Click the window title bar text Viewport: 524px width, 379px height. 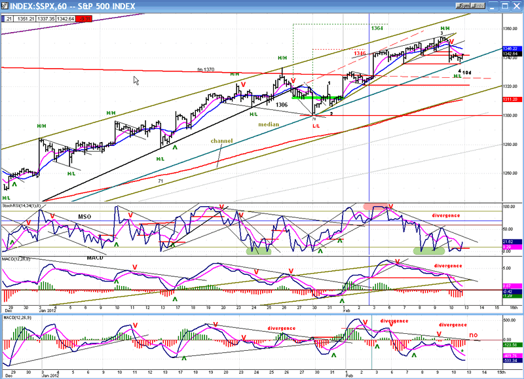click(73, 7)
